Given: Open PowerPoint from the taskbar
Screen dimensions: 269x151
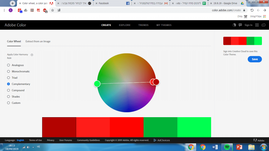Looking at the screenshot, I should tap(239, 147).
